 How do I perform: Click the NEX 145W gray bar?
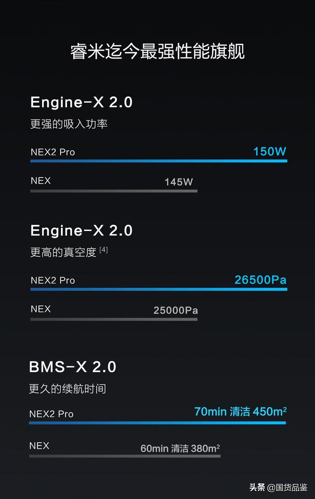click(114, 191)
